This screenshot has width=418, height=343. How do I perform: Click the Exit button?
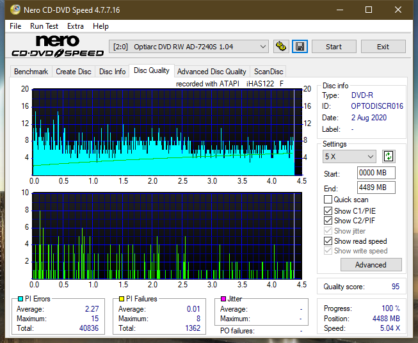[x=383, y=47]
